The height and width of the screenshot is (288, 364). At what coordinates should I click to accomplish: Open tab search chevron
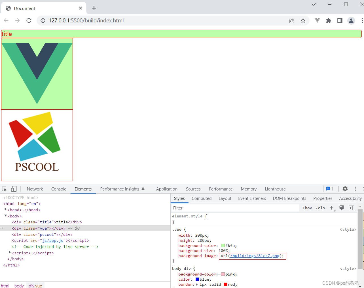point(314,5)
